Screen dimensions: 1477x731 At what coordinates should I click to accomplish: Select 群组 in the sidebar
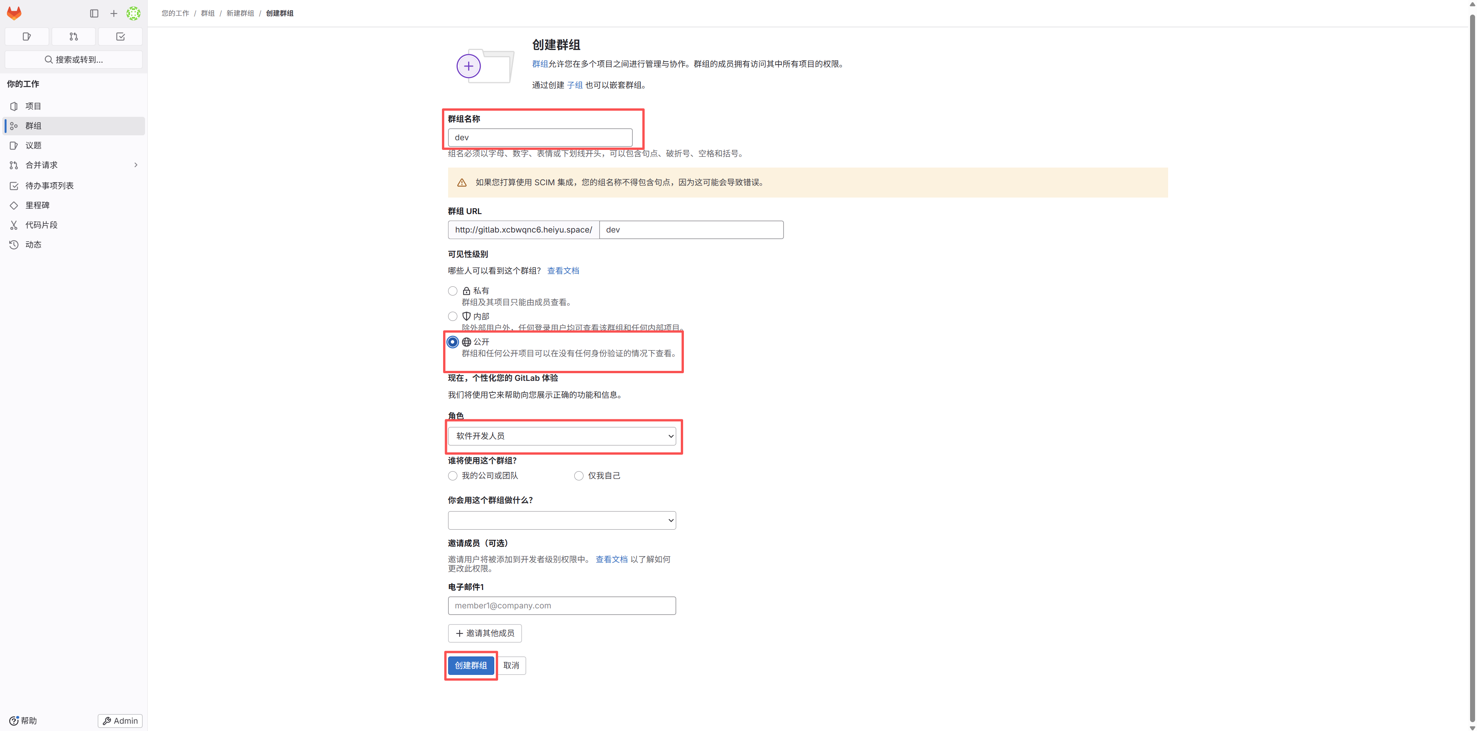(74, 125)
